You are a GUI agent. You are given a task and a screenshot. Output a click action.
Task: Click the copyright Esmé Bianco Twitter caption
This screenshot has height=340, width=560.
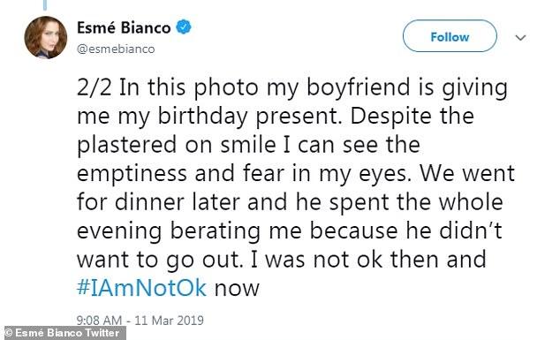click(63, 333)
